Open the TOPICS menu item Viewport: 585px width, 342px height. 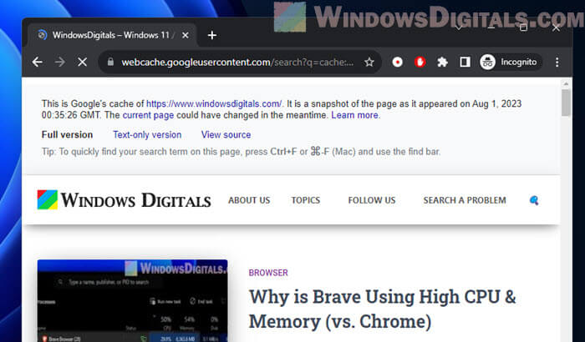[x=306, y=200]
